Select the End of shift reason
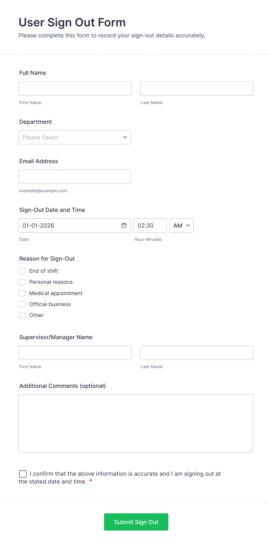Screen dimensions: 269x545 (22, 271)
